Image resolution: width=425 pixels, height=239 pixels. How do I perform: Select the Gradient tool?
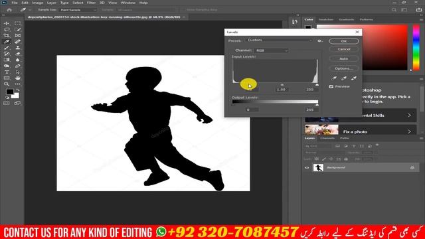coord(7,60)
